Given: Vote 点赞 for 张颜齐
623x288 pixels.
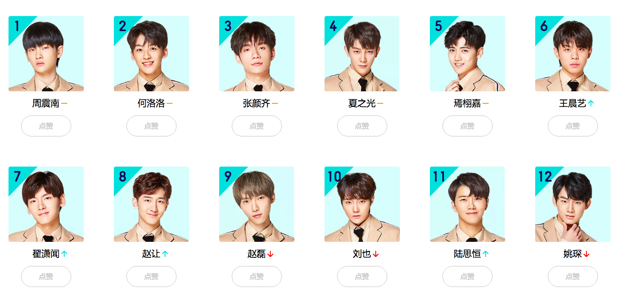Looking at the screenshot, I should 257,126.
